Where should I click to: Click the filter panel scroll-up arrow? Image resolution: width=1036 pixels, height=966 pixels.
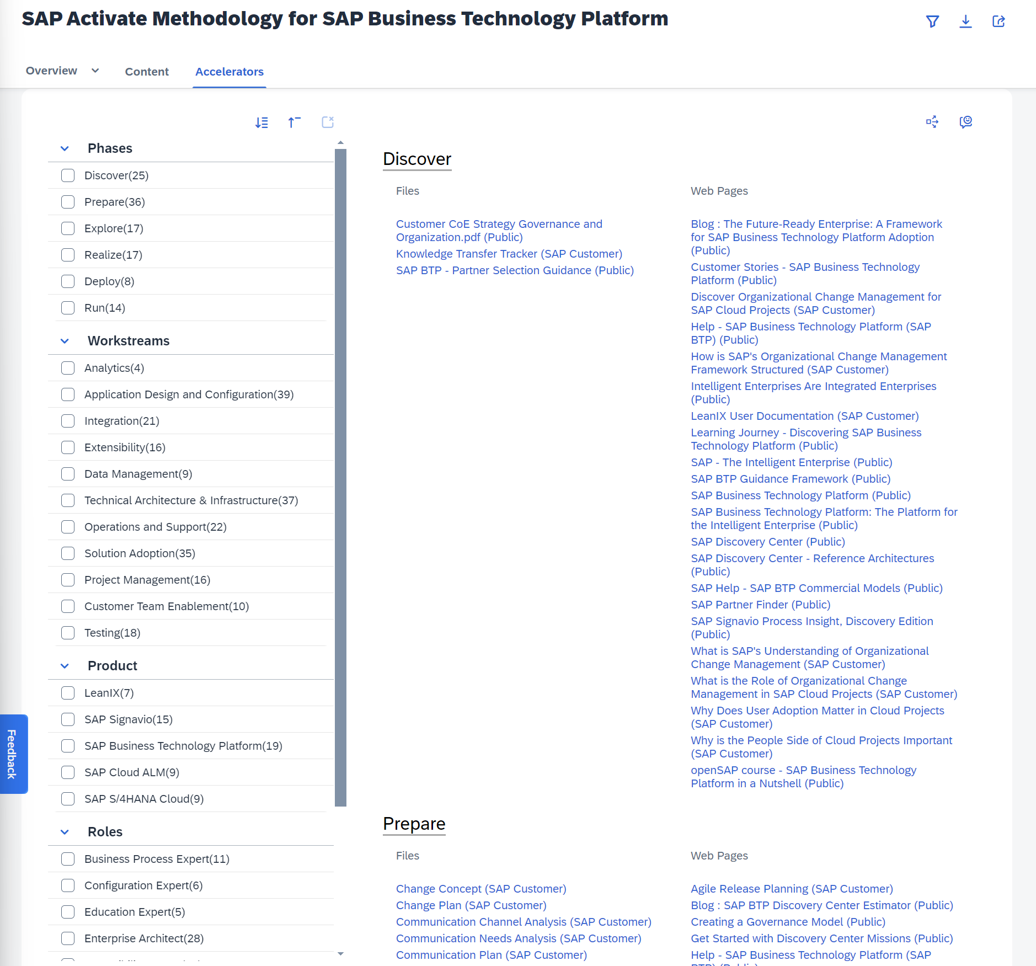click(x=340, y=143)
